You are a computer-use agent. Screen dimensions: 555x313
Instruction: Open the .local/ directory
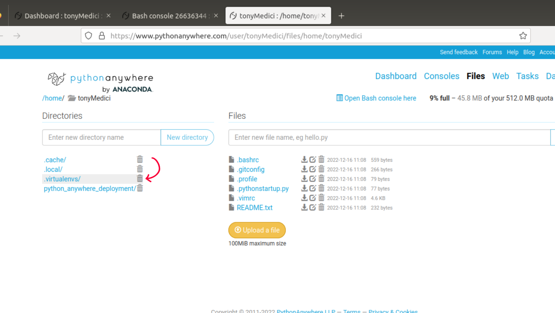53,169
